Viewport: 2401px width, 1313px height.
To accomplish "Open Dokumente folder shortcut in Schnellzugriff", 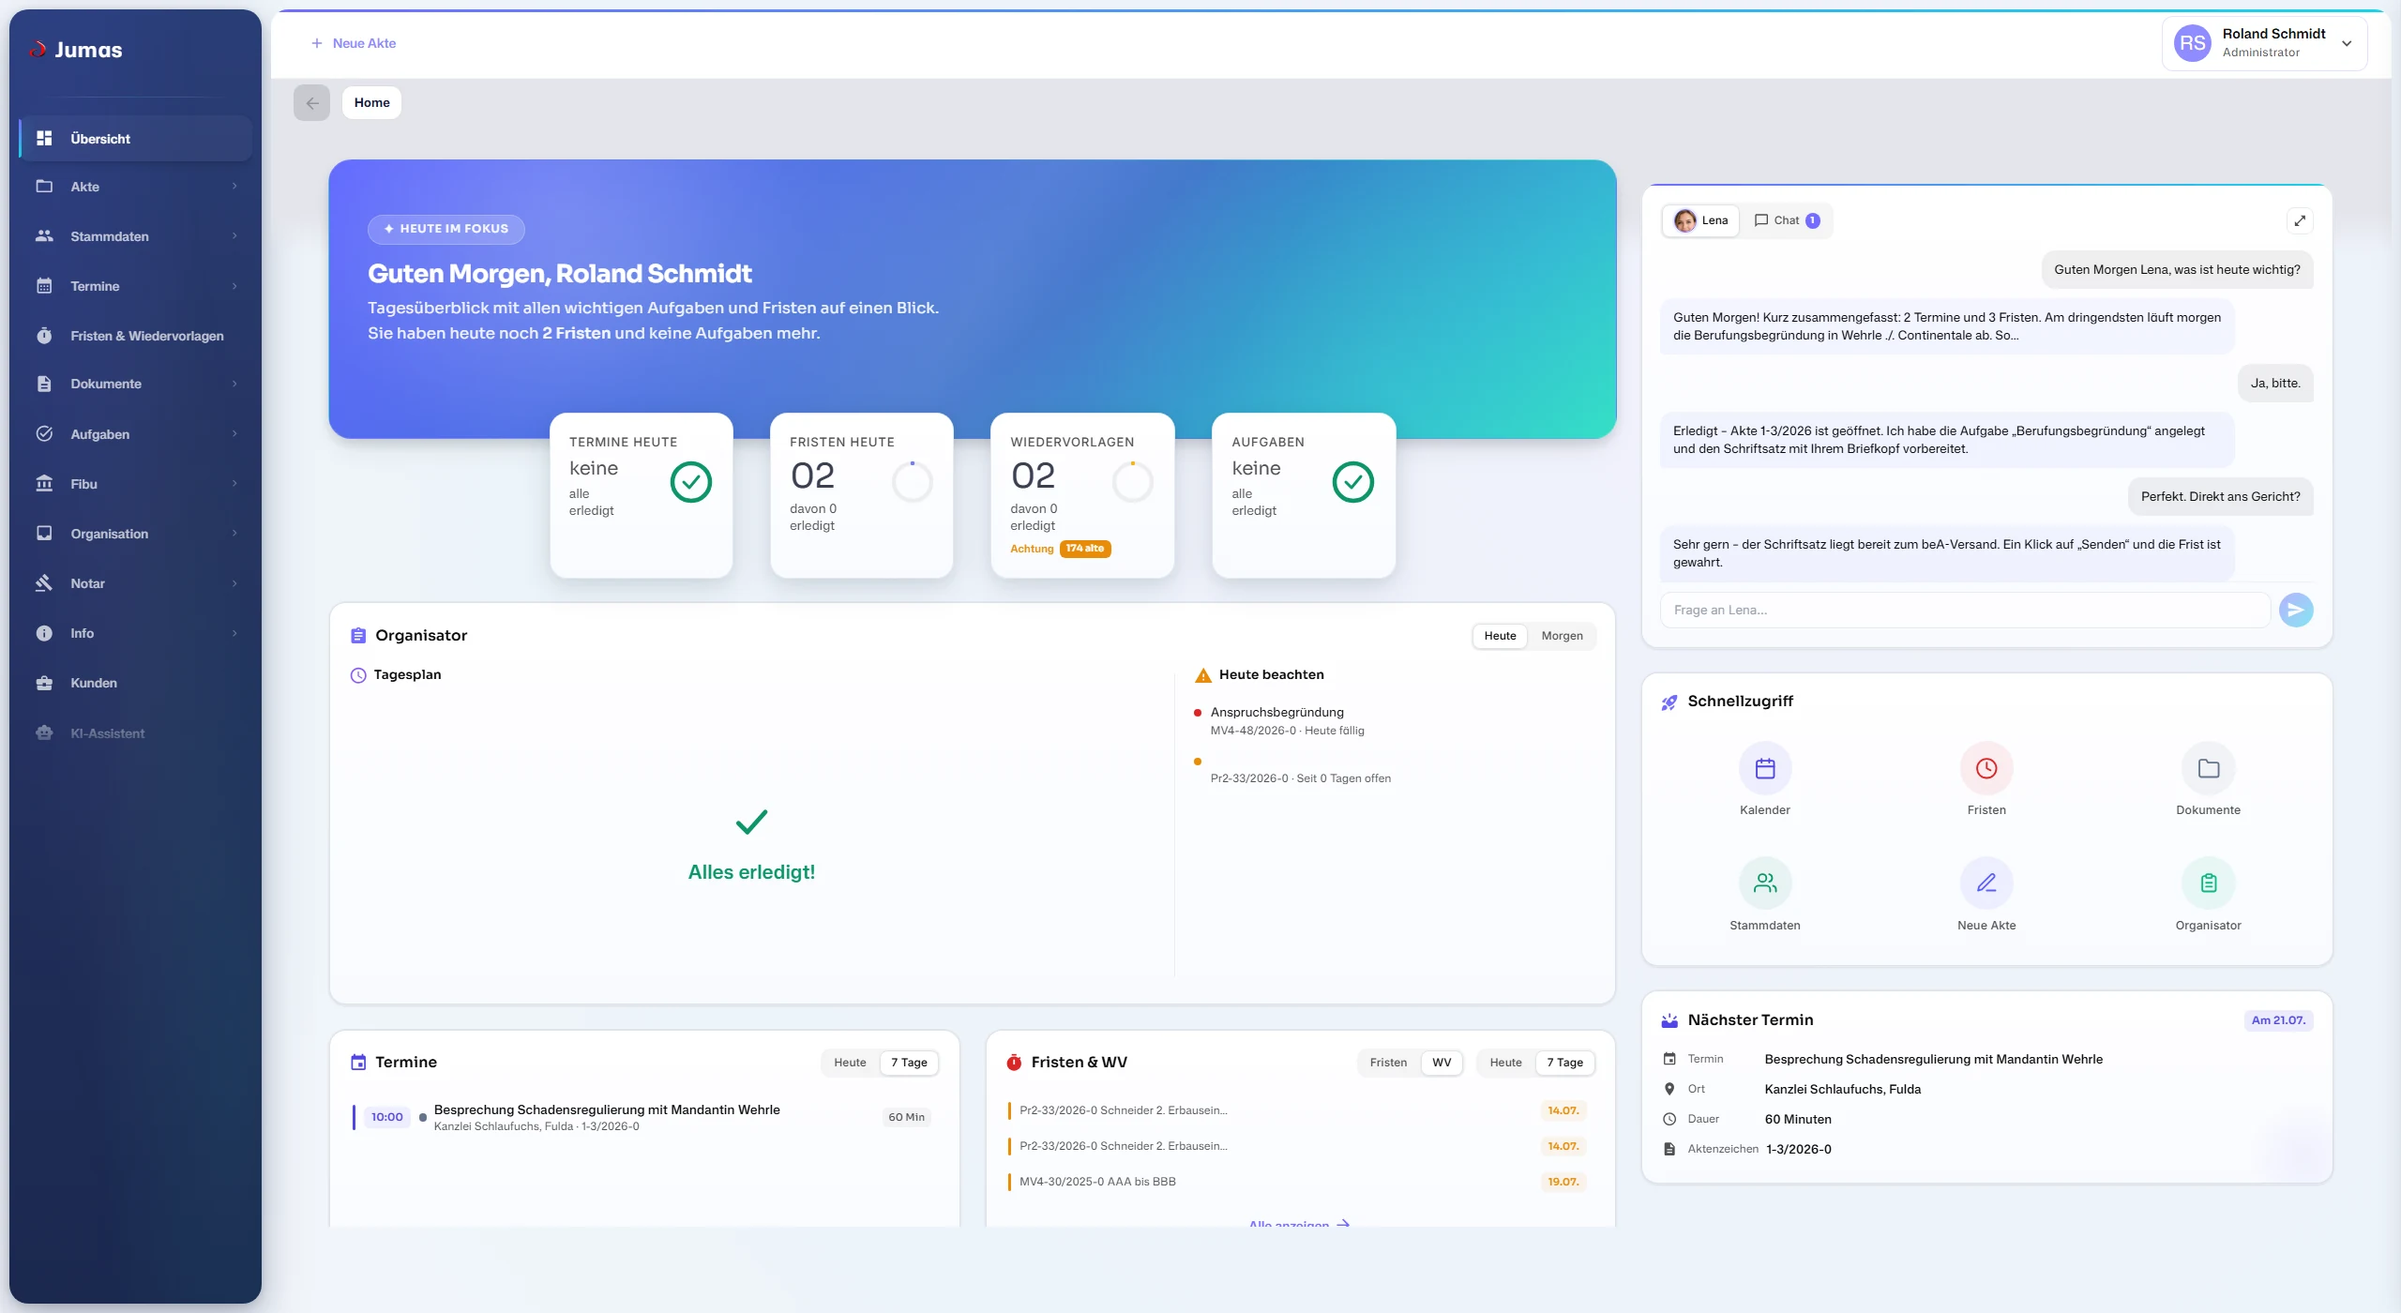I will (2208, 768).
